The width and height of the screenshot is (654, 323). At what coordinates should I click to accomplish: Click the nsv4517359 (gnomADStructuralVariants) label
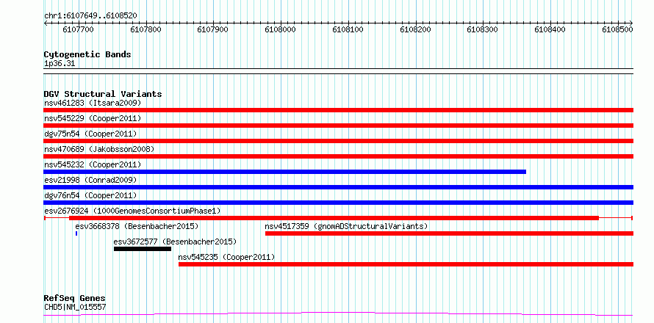coord(347,226)
